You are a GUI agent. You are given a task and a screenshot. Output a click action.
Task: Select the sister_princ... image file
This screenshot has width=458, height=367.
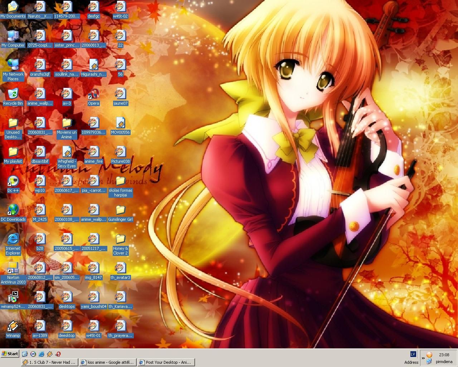67,39
